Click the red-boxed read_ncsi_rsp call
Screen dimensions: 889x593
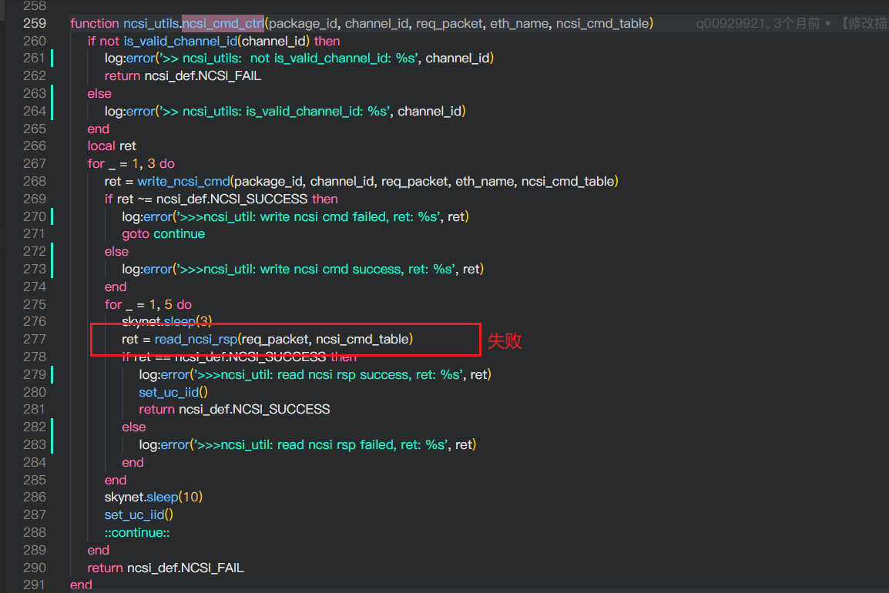point(196,339)
